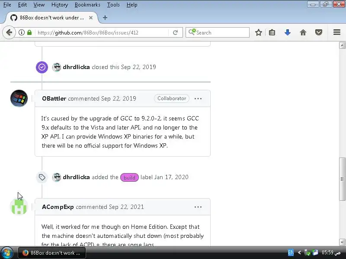This screenshot has height=259, width=346.
Task: Click the purple build label
Action: 129,177
